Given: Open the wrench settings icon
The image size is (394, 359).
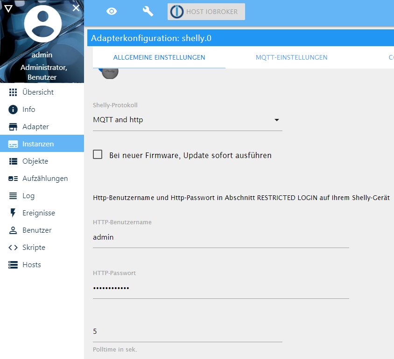Looking at the screenshot, I should coord(148,11).
